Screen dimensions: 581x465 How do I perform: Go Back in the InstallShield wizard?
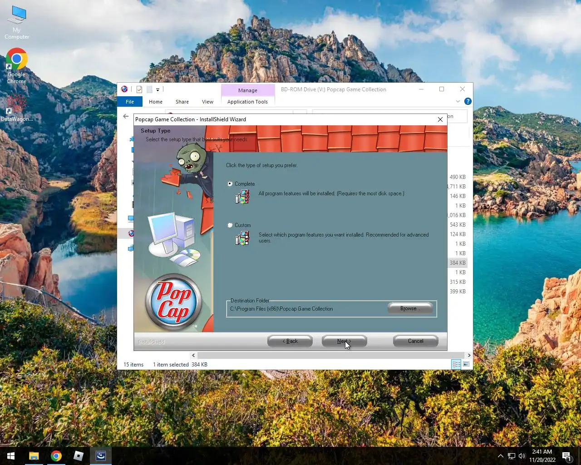(x=290, y=341)
